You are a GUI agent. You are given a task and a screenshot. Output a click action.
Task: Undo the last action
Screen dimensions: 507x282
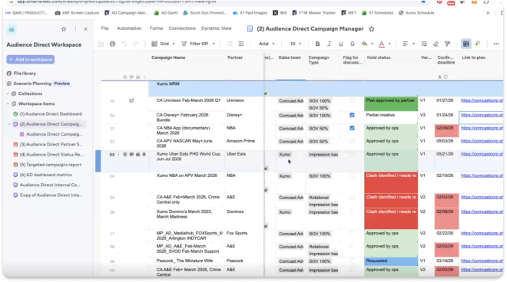pyautogui.click(x=124, y=44)
